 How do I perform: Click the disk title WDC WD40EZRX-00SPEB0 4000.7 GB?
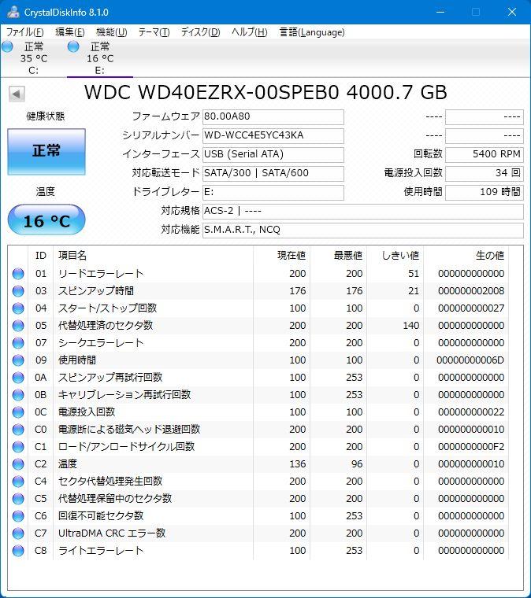[265, 92]
